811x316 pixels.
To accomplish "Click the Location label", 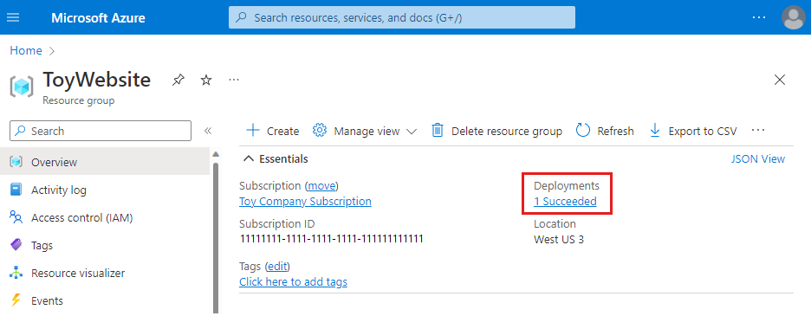I will point(555,224).
